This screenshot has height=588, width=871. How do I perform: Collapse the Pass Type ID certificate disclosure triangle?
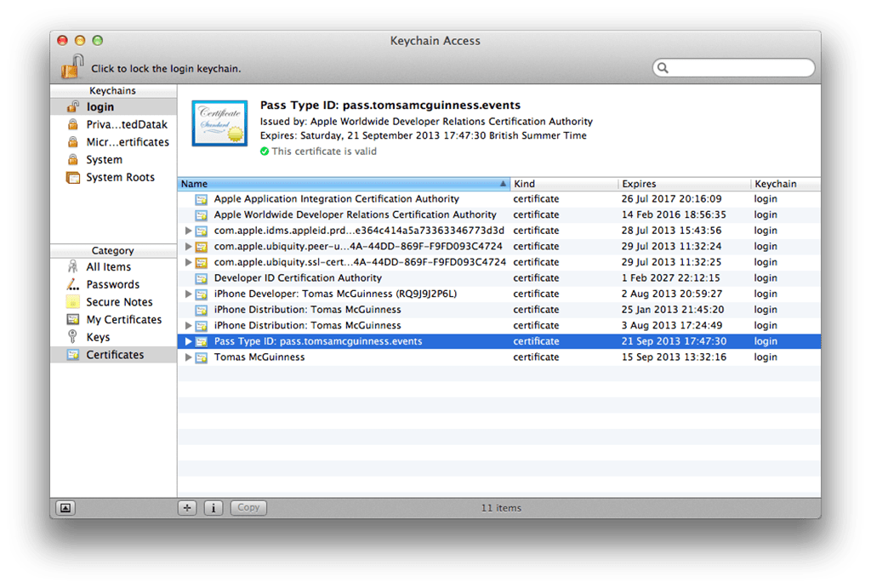click(x=189, y=341)
